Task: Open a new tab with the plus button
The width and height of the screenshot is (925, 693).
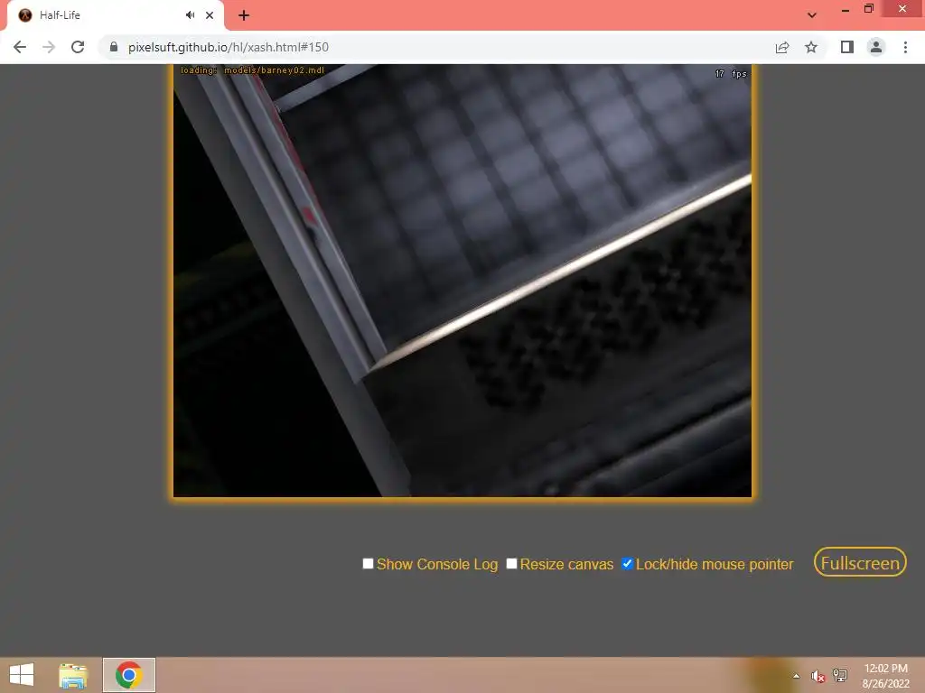Action: (244, 15)
